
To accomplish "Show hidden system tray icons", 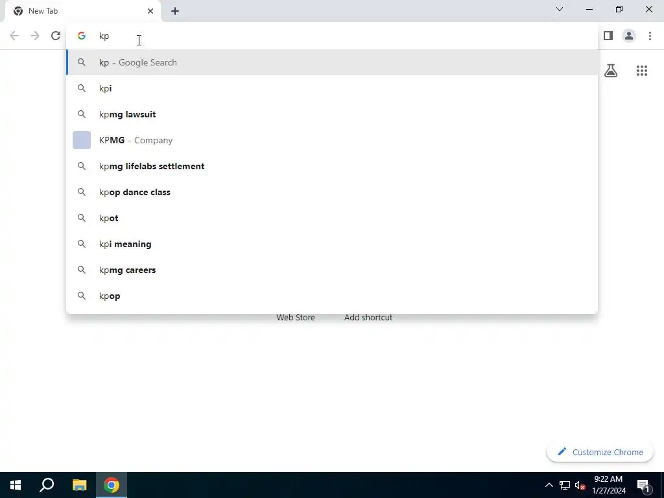I will click(549, 485).
